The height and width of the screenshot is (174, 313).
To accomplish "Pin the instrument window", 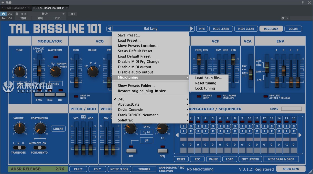I will [x=303, y=3].
